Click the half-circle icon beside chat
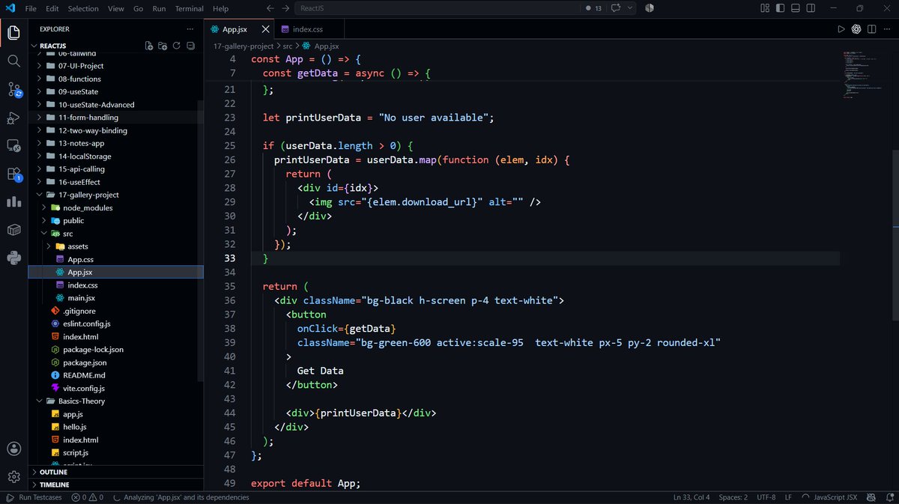The width and height of the screenshot is (899, 504). click(650, 8)
